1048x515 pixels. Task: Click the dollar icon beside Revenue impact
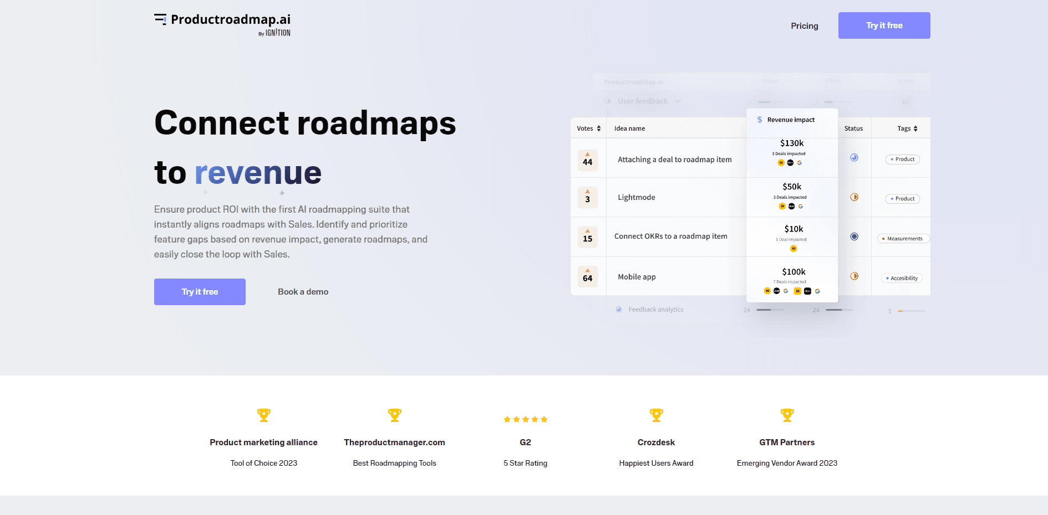pyautogui.click(x=760, y=120)
